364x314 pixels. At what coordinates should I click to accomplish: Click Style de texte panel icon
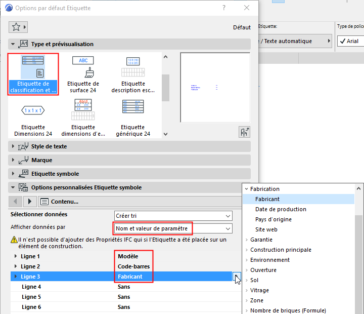pos(23,146)
